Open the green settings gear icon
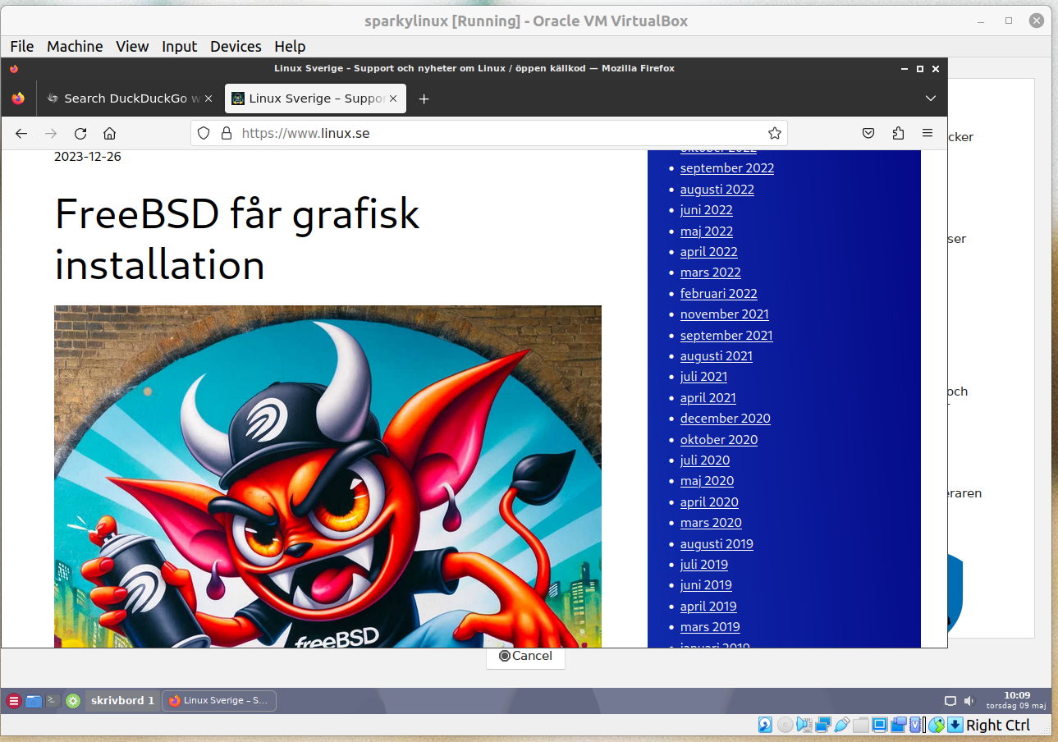The image size is (1058, 742). 73,701
